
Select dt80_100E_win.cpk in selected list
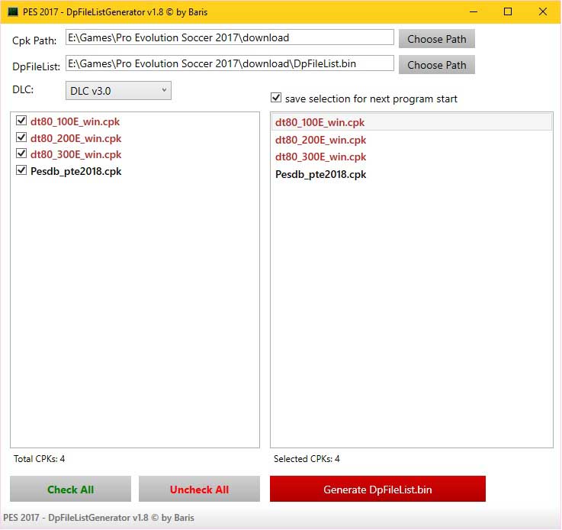[412, 122]
